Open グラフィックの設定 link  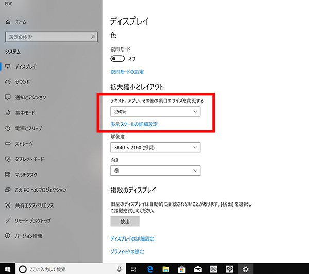pyautogui.click(x=127, y=251)
